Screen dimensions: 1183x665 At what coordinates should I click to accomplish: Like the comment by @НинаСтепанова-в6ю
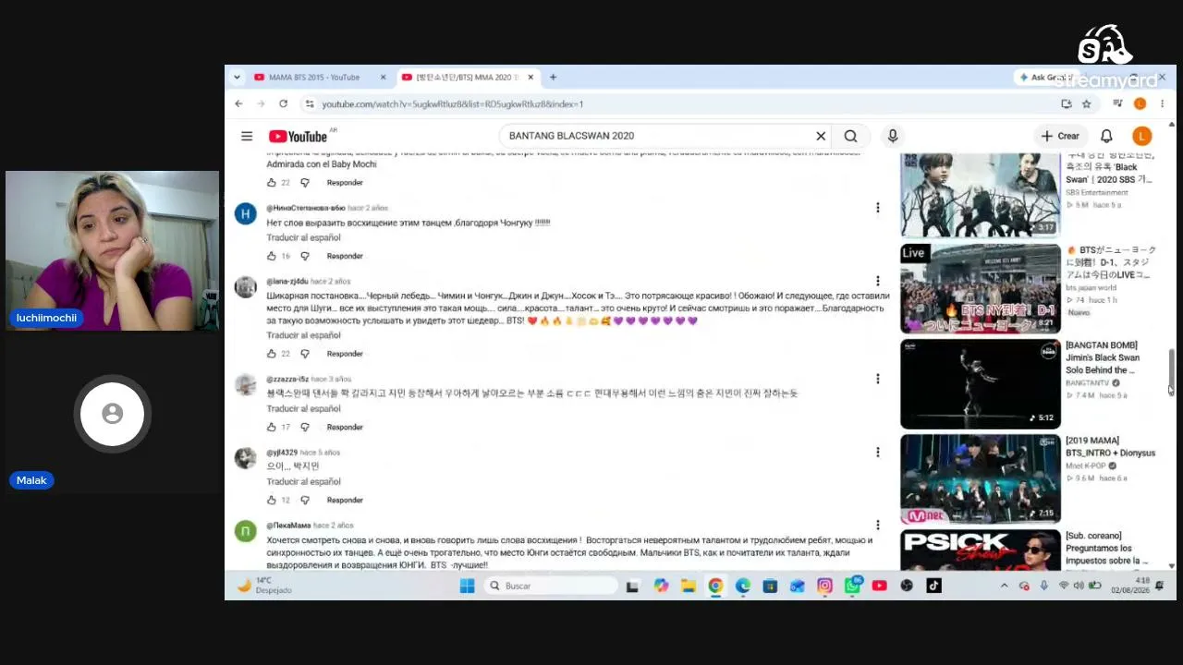pos(272,256)
